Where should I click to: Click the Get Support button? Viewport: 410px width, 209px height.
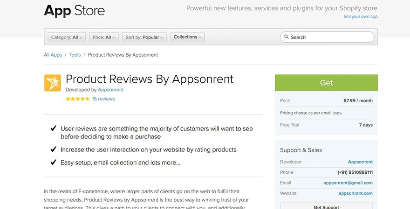click(x=326, y=207)
